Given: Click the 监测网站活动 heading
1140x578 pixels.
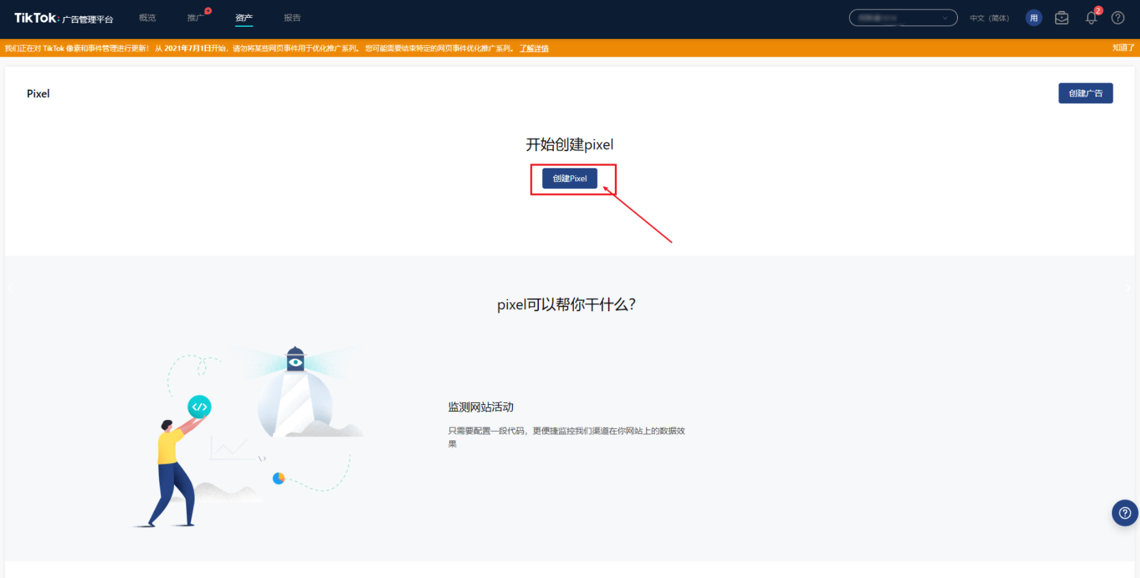Looking at the screenshot, I should point(481,407).
